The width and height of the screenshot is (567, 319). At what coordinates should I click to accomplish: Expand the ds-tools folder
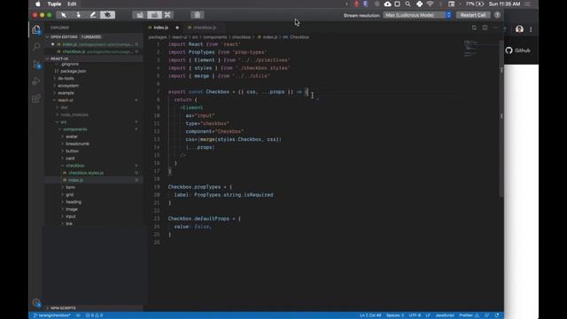[66, 79]
